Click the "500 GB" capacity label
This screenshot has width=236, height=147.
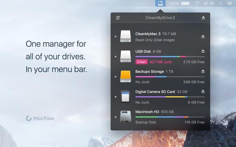(167, 112)
